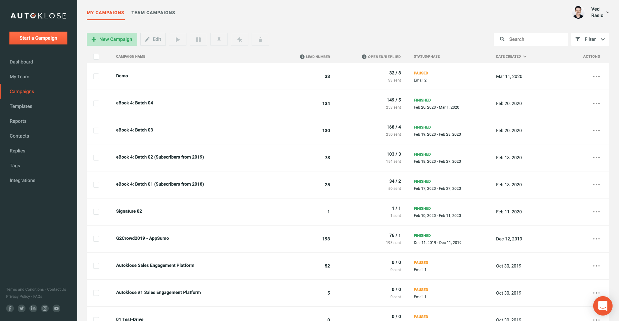Check the eBook 4: Batch 03 checkbox
Screen dimensions: 619x321
coord(96,131)
